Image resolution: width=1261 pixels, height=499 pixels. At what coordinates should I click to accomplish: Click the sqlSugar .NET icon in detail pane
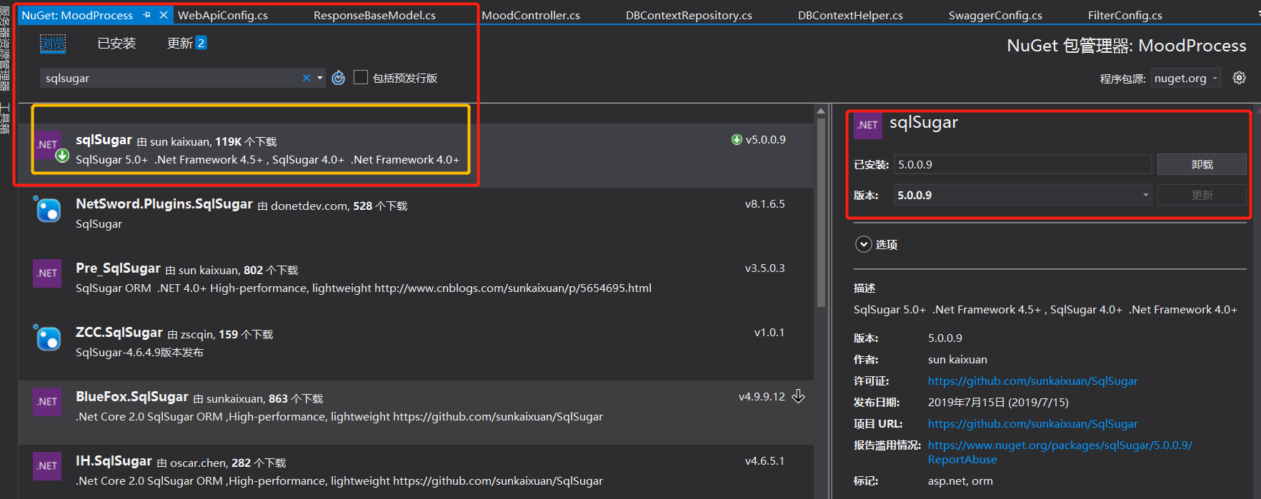(x=867, y=125)
